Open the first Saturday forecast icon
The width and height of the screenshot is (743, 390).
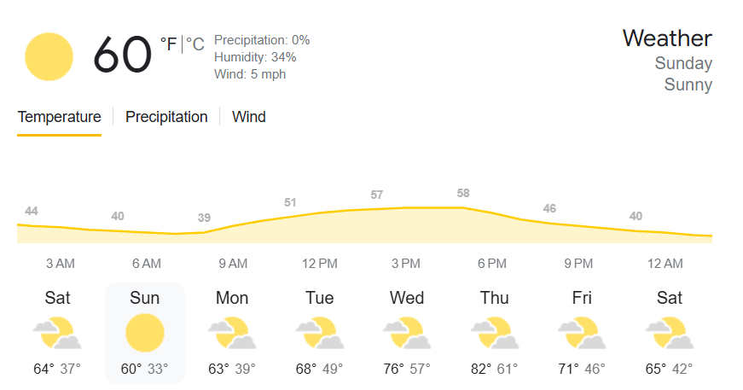tap(57, 333)
